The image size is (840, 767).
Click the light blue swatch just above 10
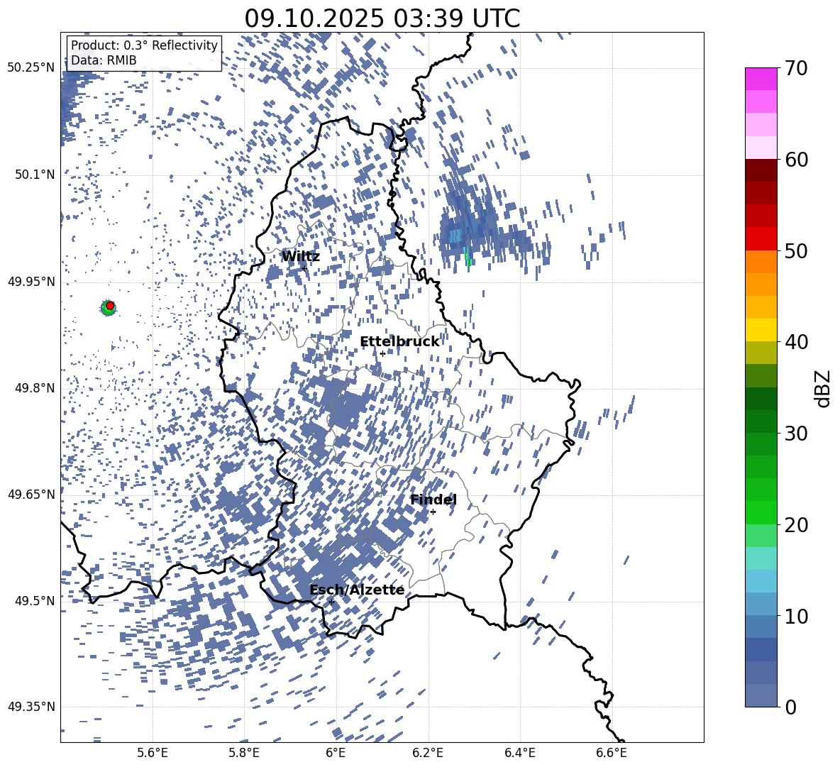(761, 605)
